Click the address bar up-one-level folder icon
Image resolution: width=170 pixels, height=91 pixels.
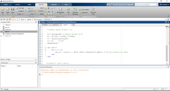pos(7,19)
